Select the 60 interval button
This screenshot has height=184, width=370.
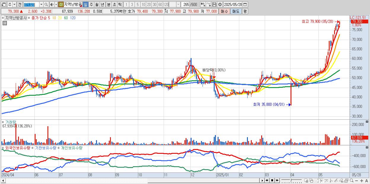160,4
